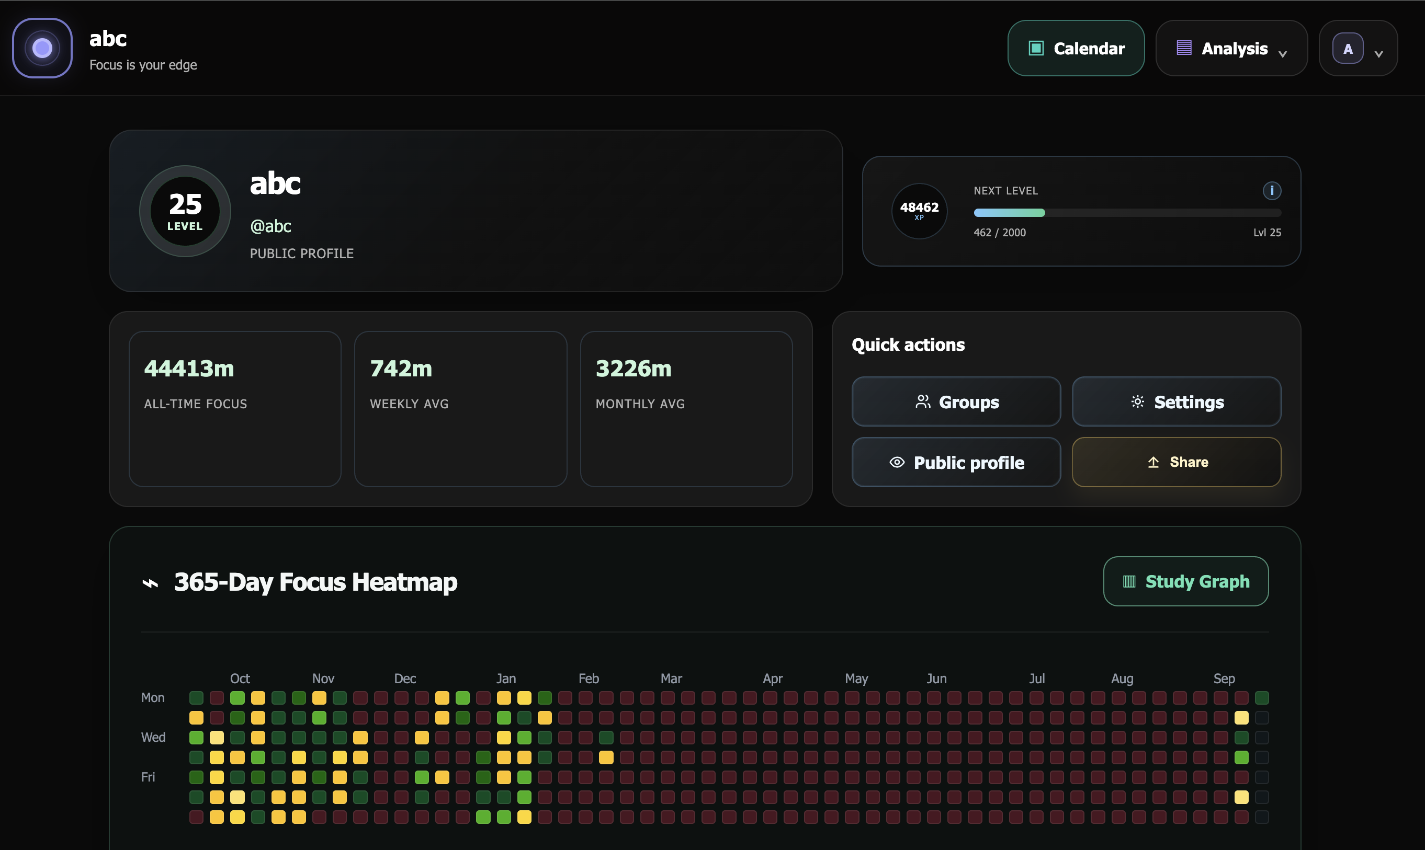This screenshot has width=1425, height=850.
Task: Click the Oct month label on heatmap
Action: coord(240,679)
